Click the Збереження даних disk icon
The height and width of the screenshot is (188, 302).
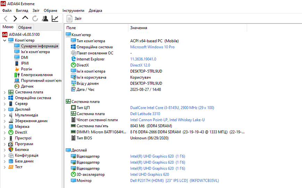pyautogui.click(x=11, y=121)
